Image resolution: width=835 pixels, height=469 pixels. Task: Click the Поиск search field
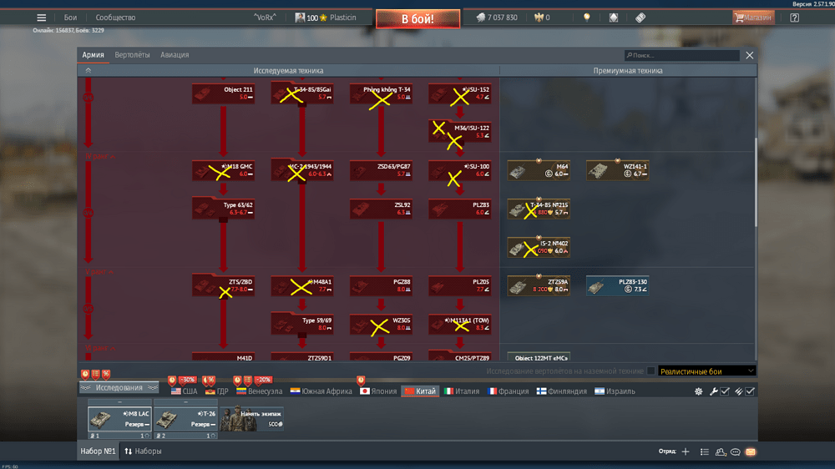coord(681,55)
